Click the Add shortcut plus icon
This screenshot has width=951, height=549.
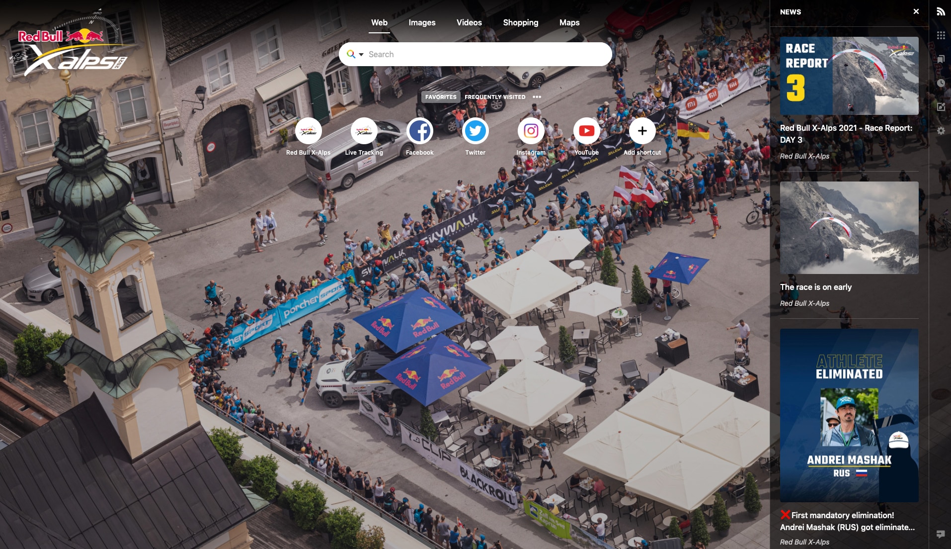click(x=642, y=131)
